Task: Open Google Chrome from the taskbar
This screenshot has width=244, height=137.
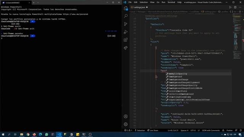Action: [28, 134]
